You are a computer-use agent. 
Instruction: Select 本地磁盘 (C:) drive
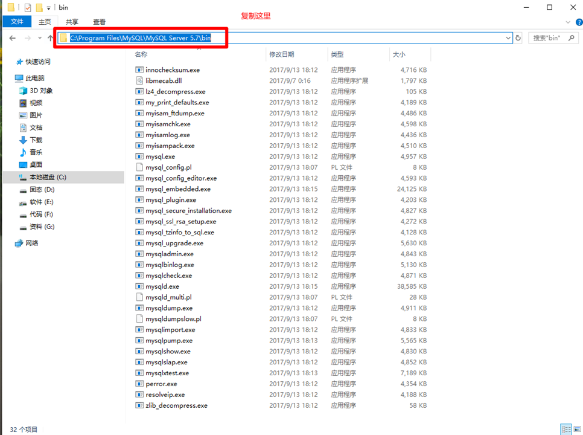pyautogui.click(x=63, y=177)
